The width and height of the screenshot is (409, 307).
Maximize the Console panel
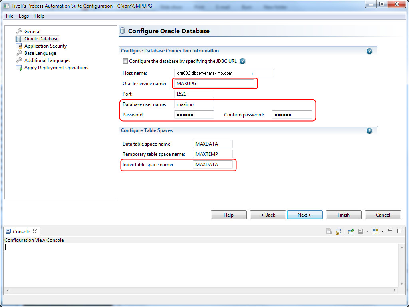(x=399, y=231)
